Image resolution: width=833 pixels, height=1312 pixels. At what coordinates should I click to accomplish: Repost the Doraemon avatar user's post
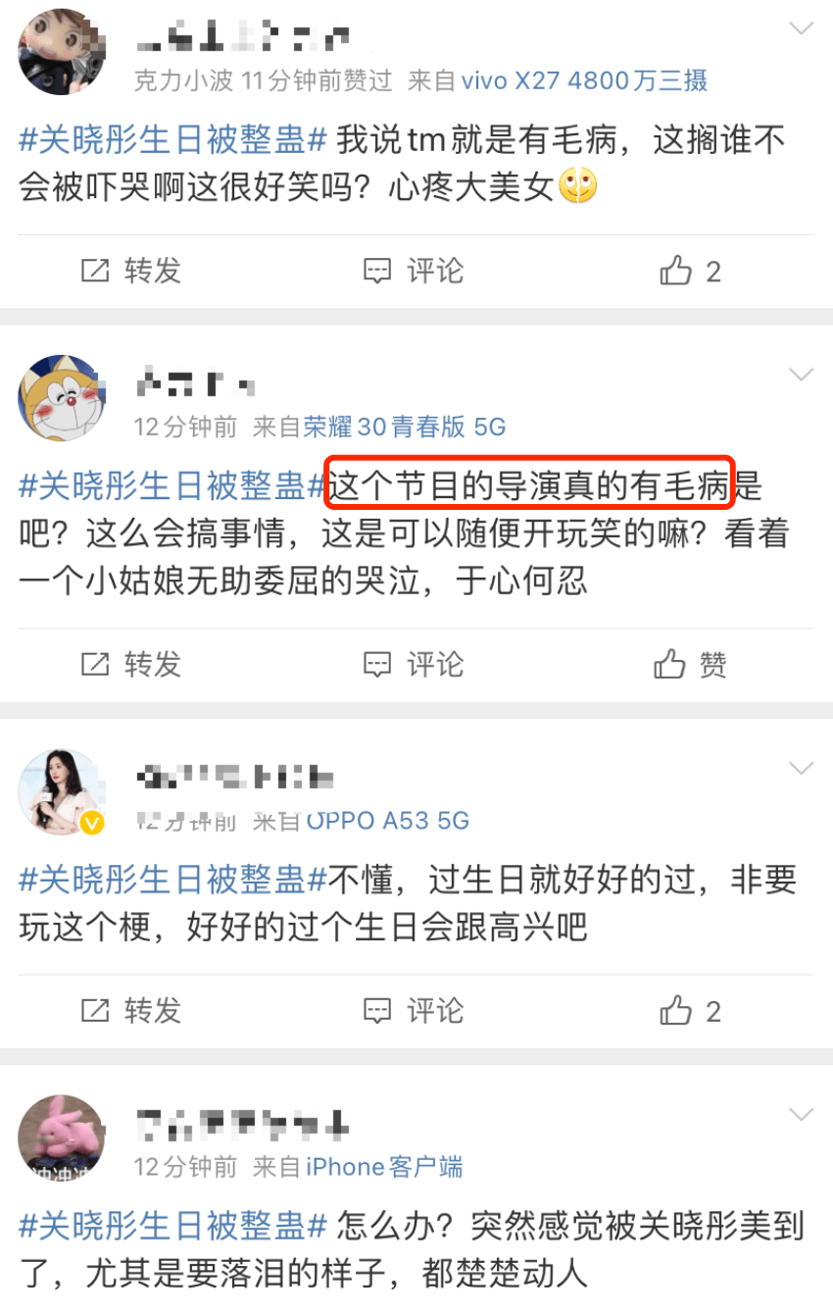click(x=131, y=665)
